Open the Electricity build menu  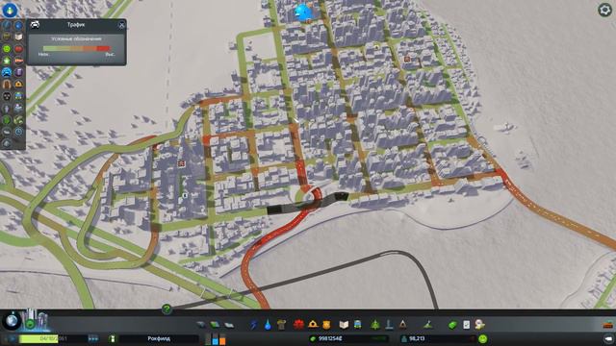pos(254,325)
